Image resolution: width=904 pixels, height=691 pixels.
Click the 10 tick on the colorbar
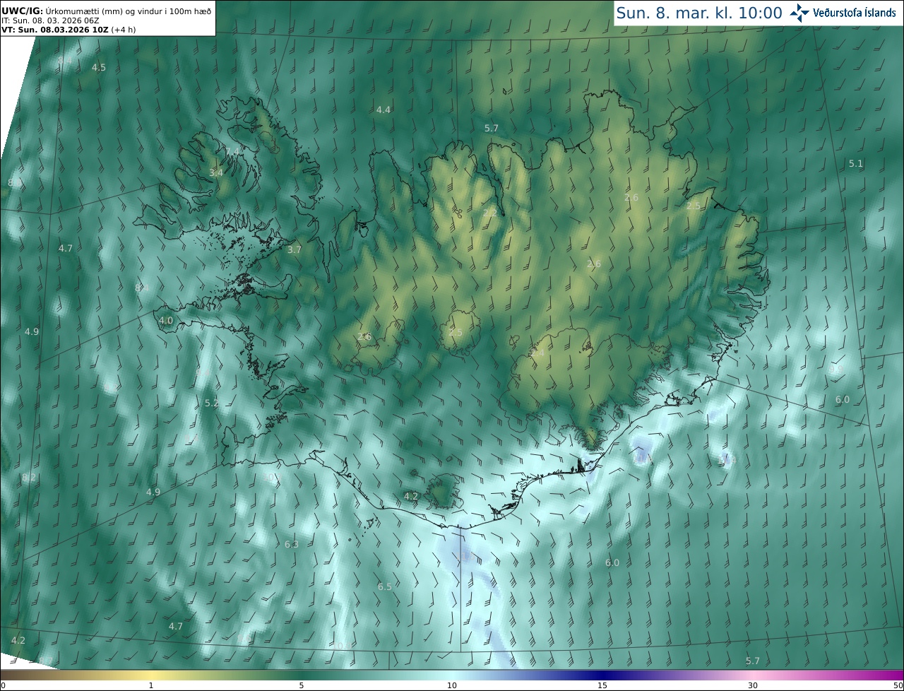coord(452,685)
